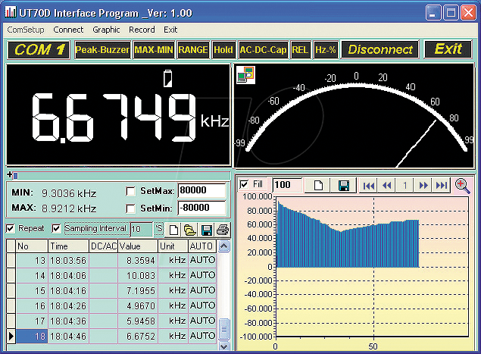Toggle the Sampling Interval checkbox

[x=56, y=228]
